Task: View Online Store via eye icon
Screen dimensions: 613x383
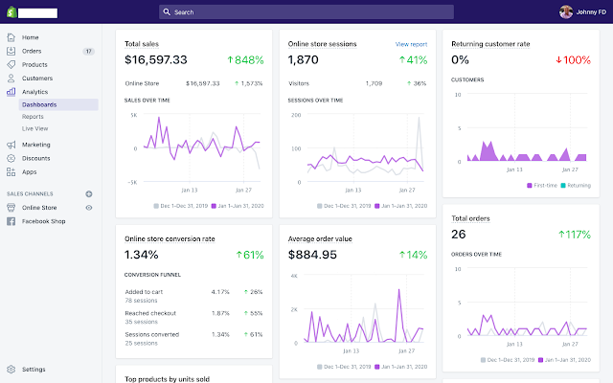Action: (89, 208)
